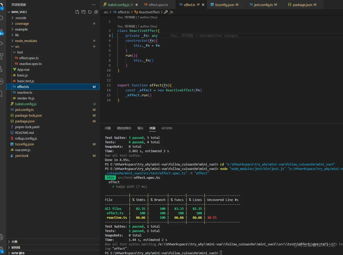Click ReactiveEffect in the breadcrumb path

click(x=149, y=12)
